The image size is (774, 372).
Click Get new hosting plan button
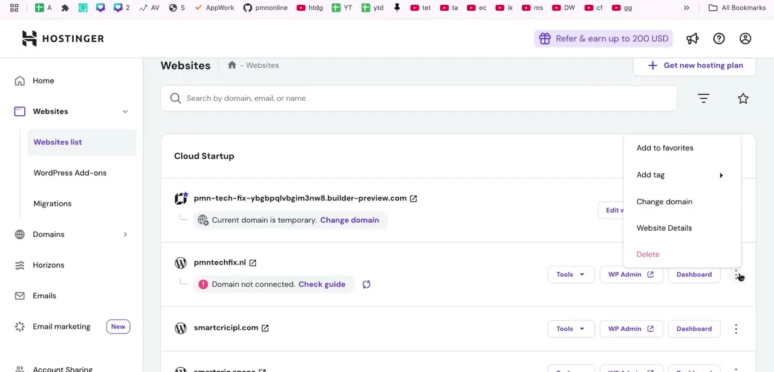pyautogui.click(x=695, y=66)
